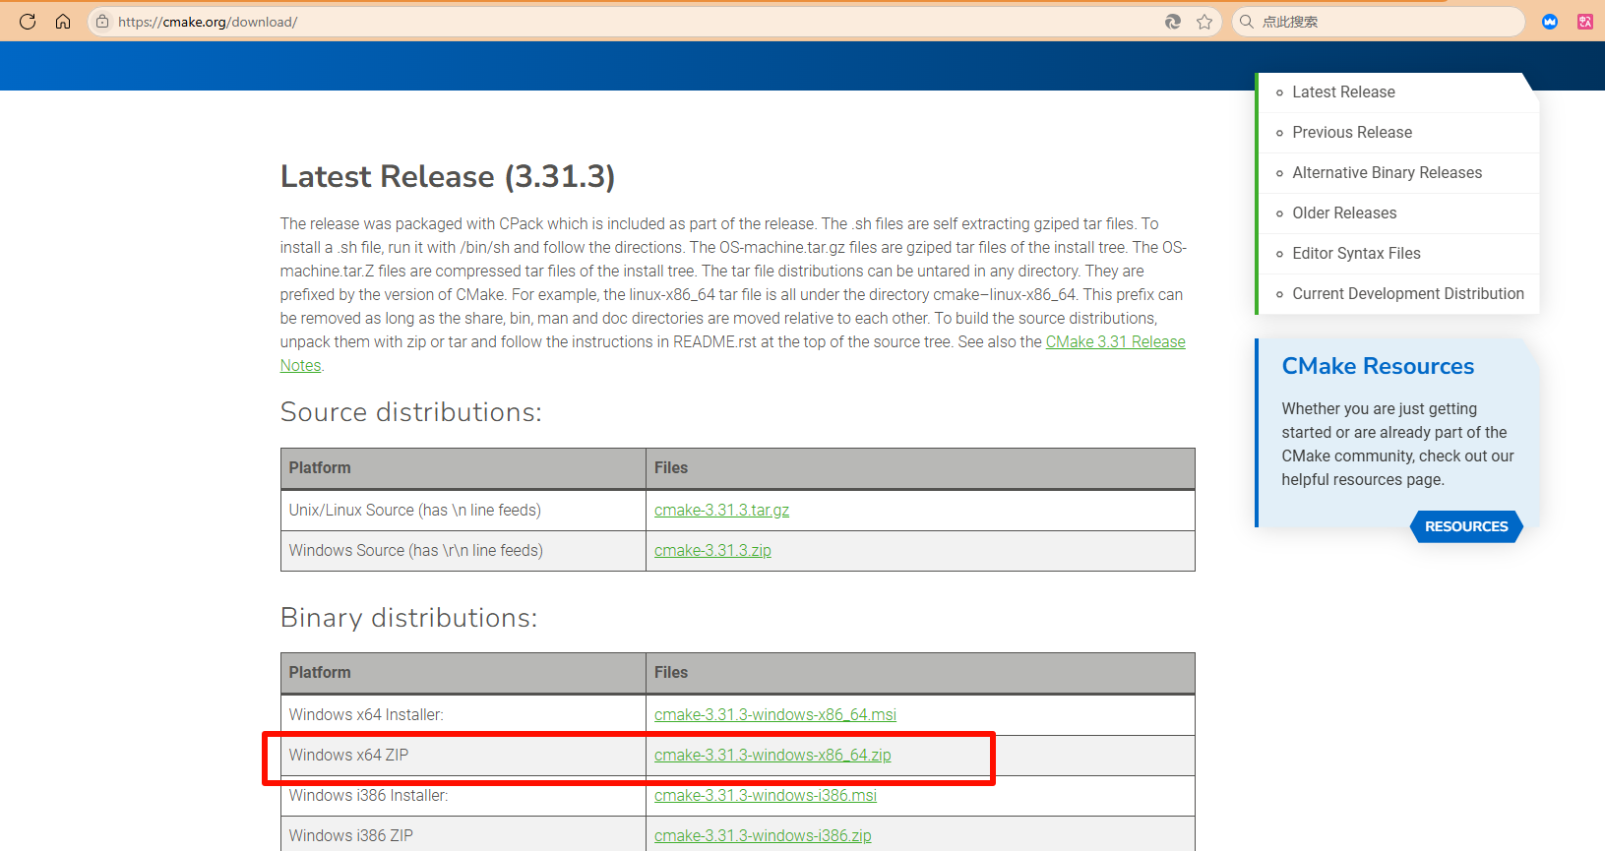The image size is (1605, 851).
Task: Open Editor Syntax Files sidebar entry
Action: click(x=1356, y=254)
